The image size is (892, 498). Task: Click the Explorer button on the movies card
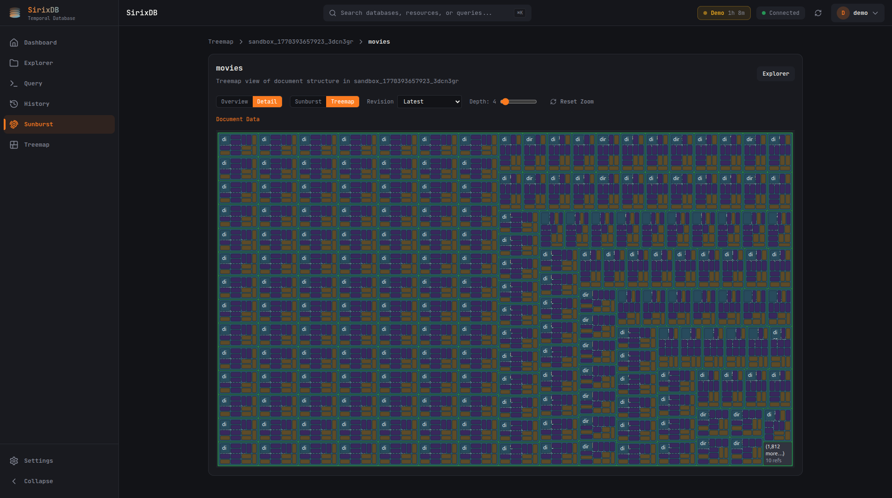click(775, 73)
